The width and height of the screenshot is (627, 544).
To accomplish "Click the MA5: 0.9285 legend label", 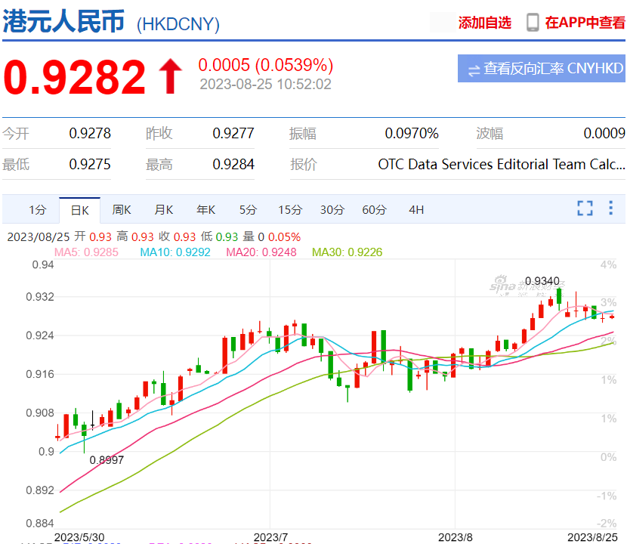I will pos(86,252).
